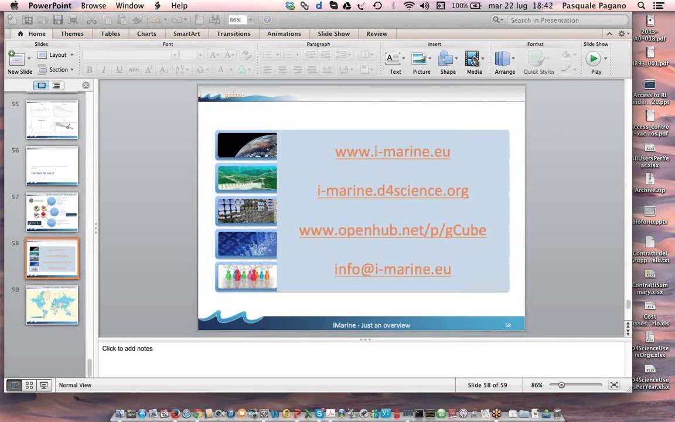Switch to slide thumbnails pane view

coord(42,85)
